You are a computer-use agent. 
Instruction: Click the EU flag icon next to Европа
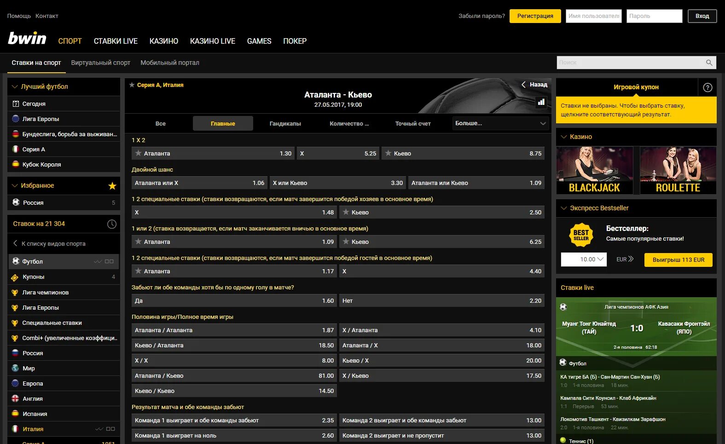coord(15,383)
